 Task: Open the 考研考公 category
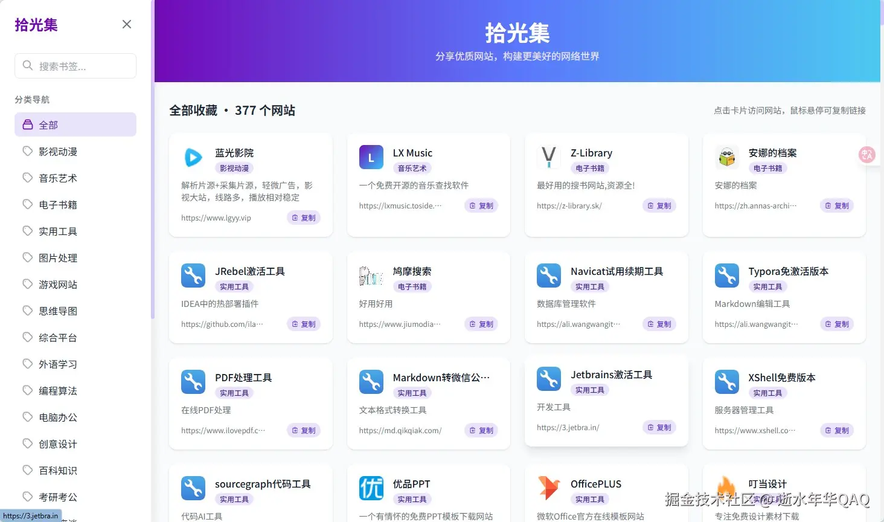(60, 497)
